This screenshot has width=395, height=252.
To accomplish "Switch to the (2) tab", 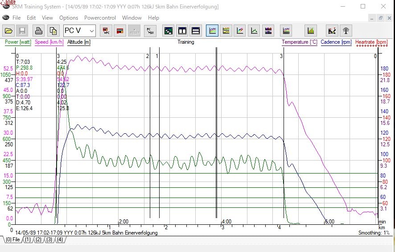I will pyautogui.click(x=38, y=240).
